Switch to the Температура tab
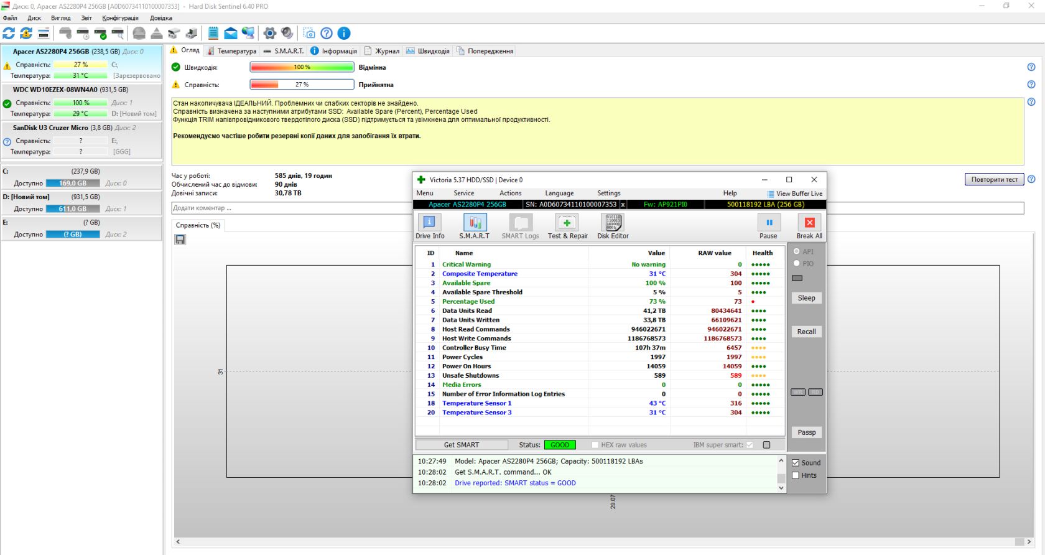 (232, 51)
